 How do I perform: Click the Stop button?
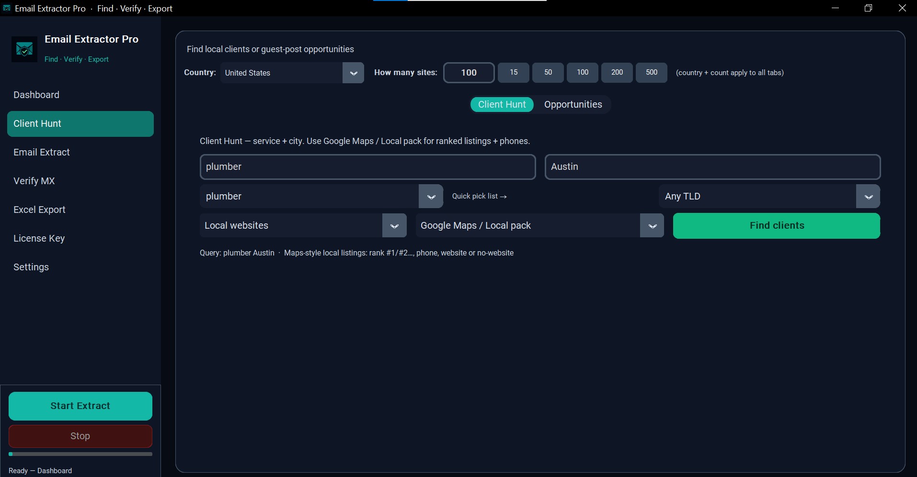coord(80,436)
